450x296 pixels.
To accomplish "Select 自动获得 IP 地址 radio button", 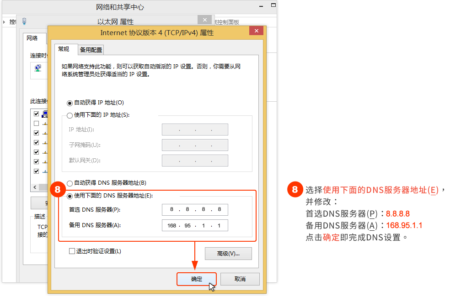I will (70, 103).
